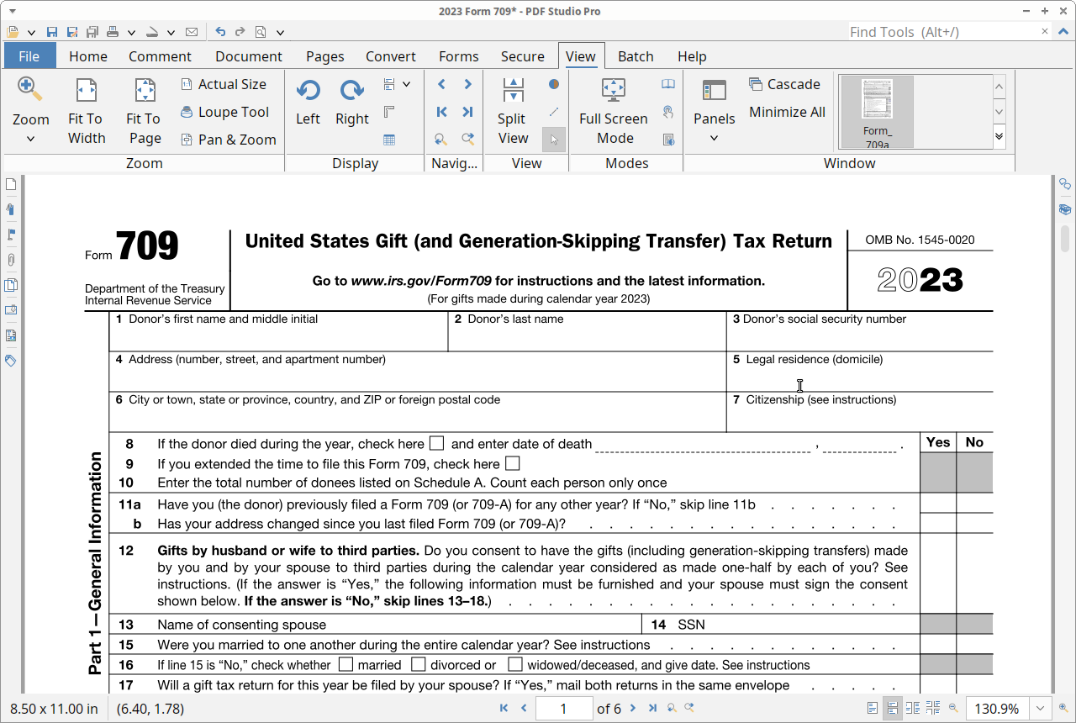Open Split View
Viewport: 1076px width, 723px height.
512,110
